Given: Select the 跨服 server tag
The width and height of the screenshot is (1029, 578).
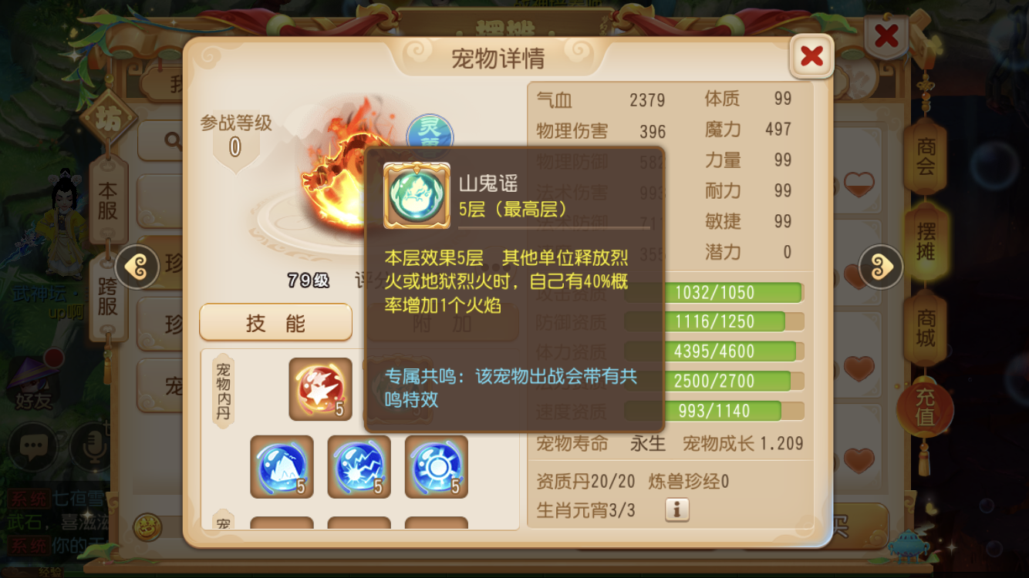Looking at the screenshot, I should click(x=107, y=297).
